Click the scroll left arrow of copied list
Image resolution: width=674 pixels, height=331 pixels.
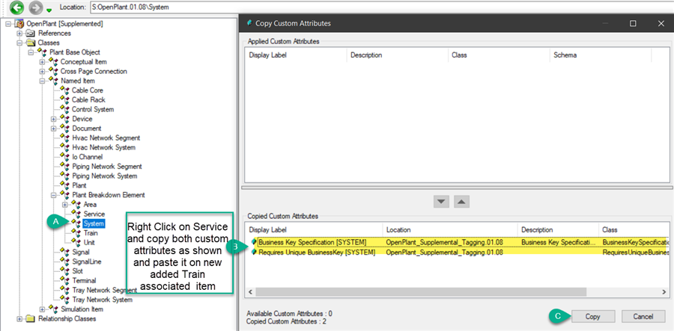coord(249,291)
